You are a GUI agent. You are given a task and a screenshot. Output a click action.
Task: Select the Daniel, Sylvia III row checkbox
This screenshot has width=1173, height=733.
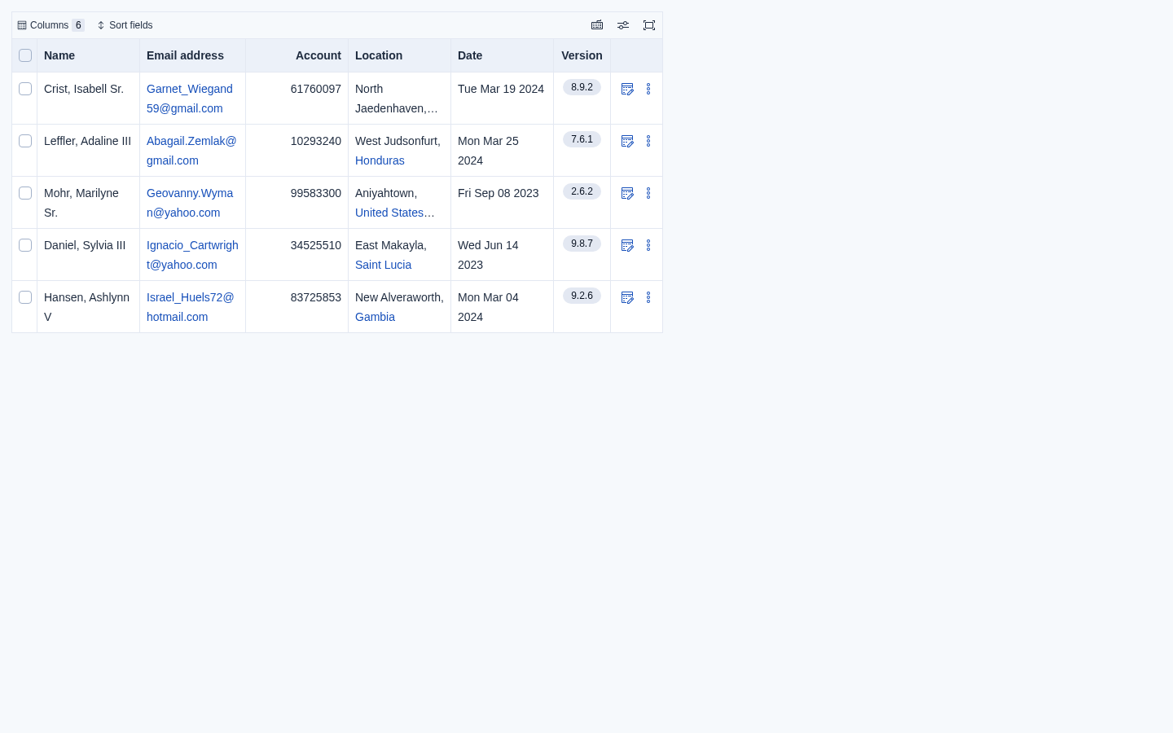[25, 245]
